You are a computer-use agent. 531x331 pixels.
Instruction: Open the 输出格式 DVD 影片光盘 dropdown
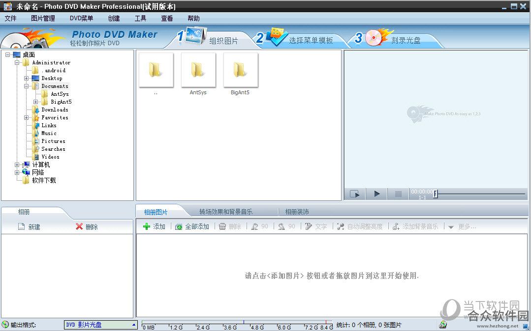(x=101, y=325)
